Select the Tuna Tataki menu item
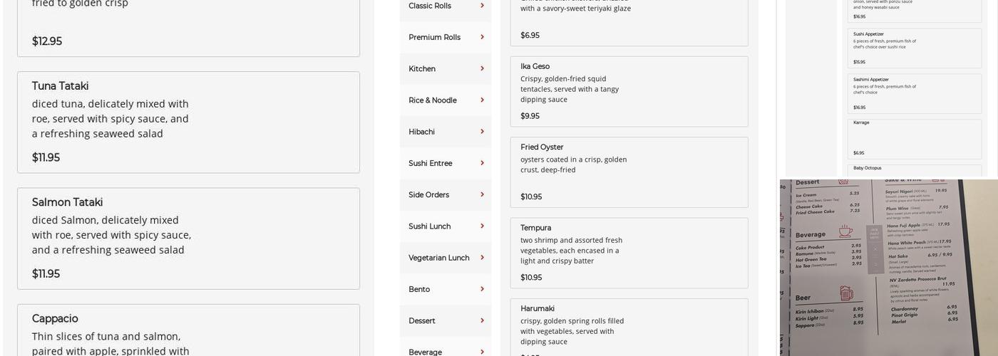The height and width of the screenshot is (356, 998). click(188, 122)
